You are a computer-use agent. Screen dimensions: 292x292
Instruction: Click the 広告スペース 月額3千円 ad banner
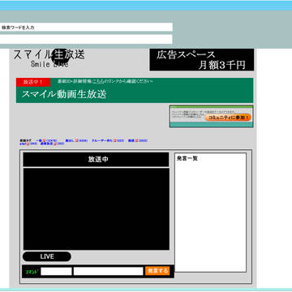click(202, 60)
